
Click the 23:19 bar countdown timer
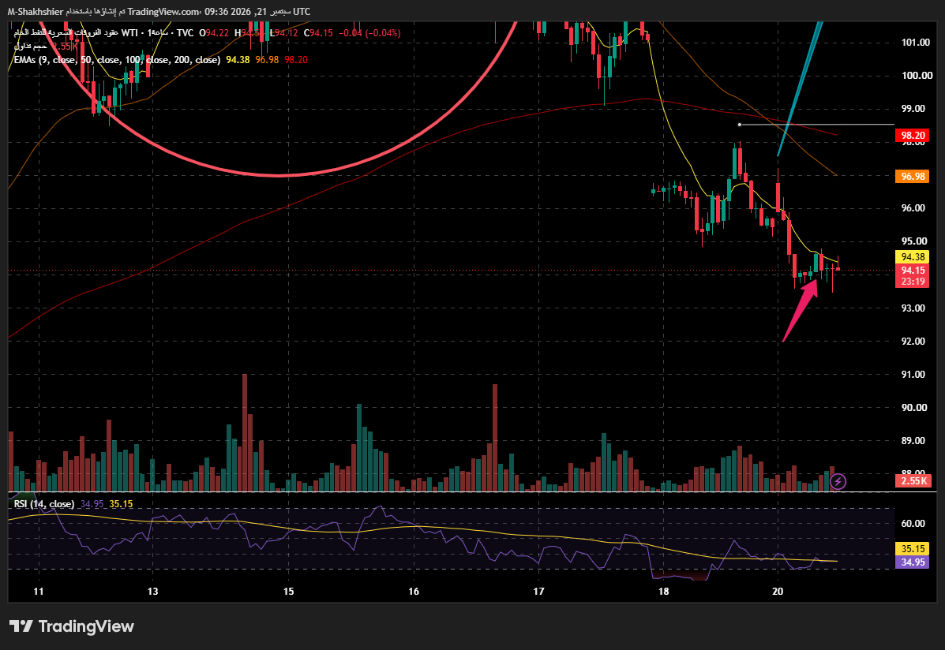(913, 282)
